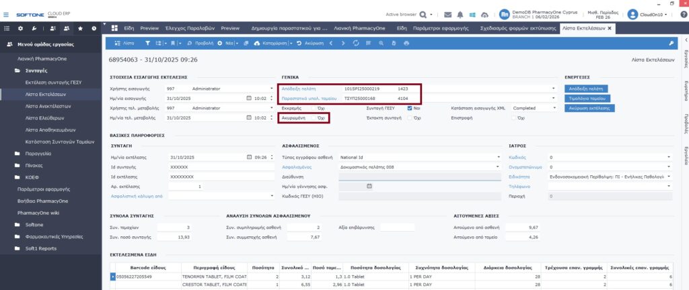
Task: Toggle the Συνταγή ΓΕΣΥ checkbox
Action: click(410, 107)
